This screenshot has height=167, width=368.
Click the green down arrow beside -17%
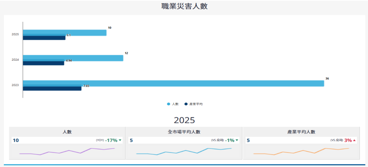coord(120,140)
